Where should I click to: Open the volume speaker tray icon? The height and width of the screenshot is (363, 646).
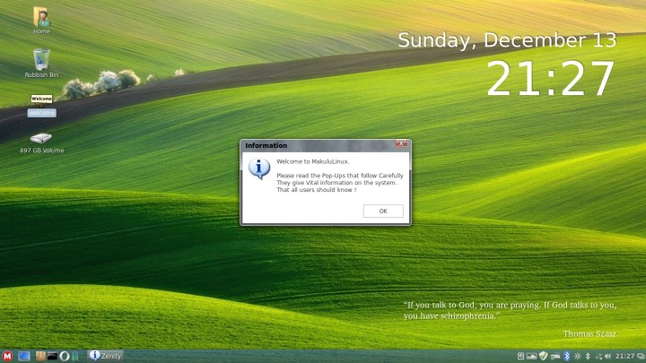[x=607, y=357]
